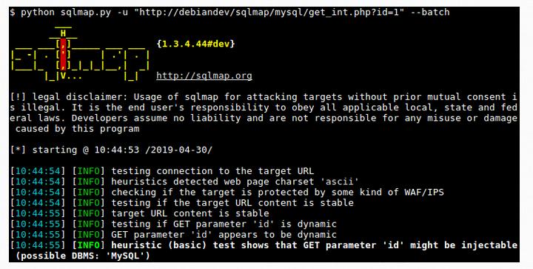Click the 'testing connection to the target URL' line
Viewport: 533px width, 269px height.
(212, 171)
